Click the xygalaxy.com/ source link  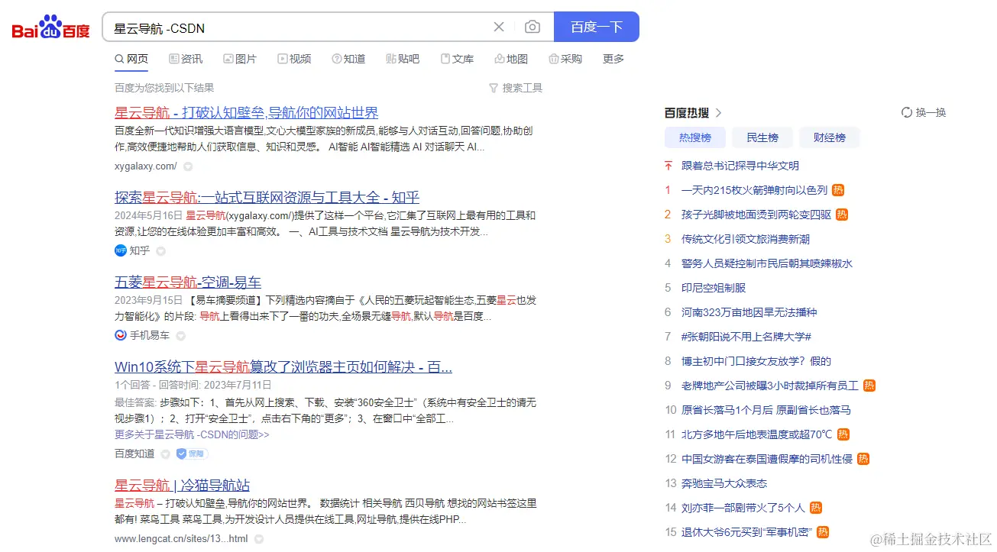(x=145, y=166)
